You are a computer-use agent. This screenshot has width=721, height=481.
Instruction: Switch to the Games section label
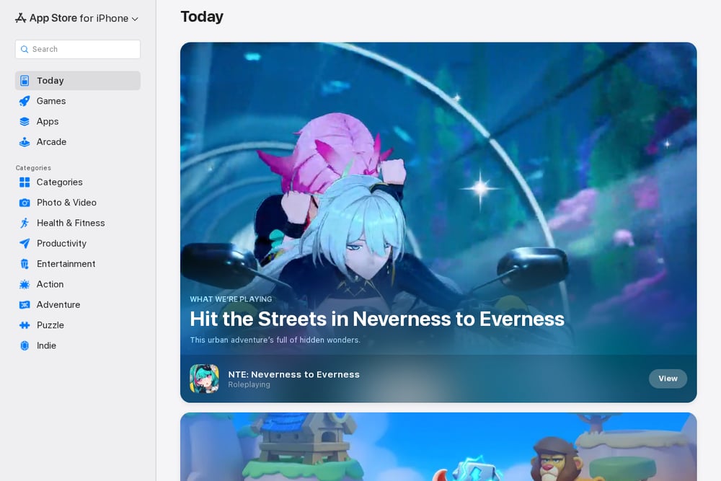pyautogui.click(x=51, y=101)
